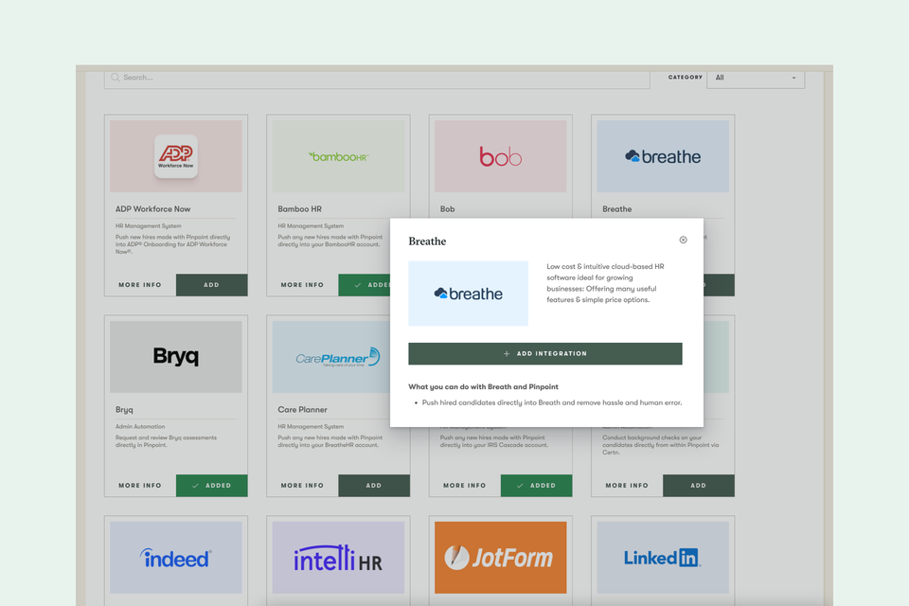Screen dimensions: 909x606
Task: Click the ADP Workforce Now card title
Action: (152, 208)
